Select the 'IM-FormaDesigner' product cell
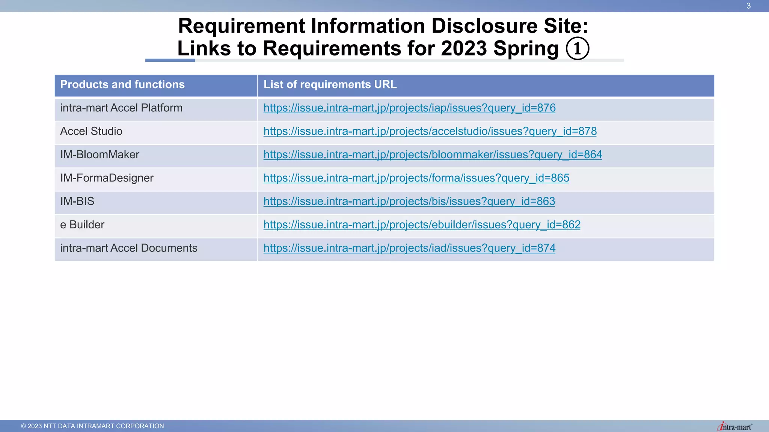 [x=156, y=179]
